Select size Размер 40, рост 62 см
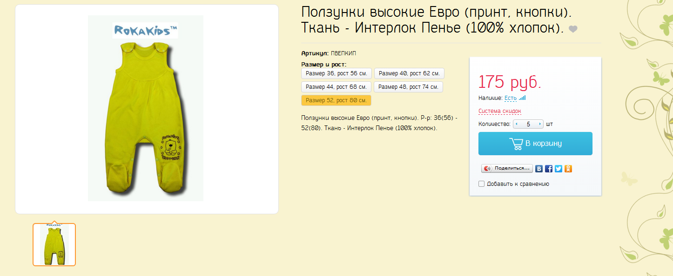The width and height of the screenshot is (673, 276). pyautogui.click(x=408, y=73)
